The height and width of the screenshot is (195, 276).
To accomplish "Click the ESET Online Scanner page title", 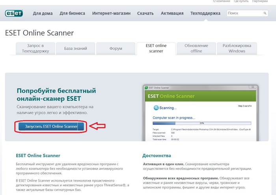I will pos(39,33).
